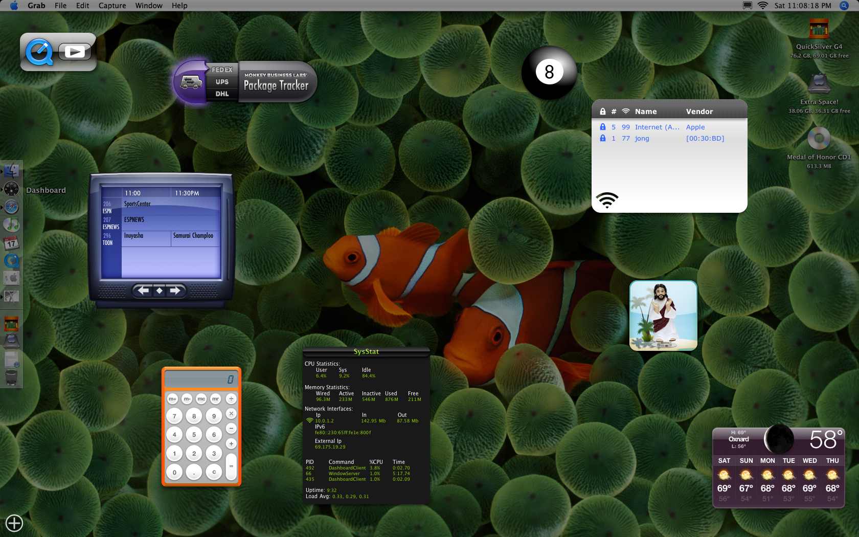859x537 pixels.
Task: Click the calculator equals key
Action: (x=231, y=466)
